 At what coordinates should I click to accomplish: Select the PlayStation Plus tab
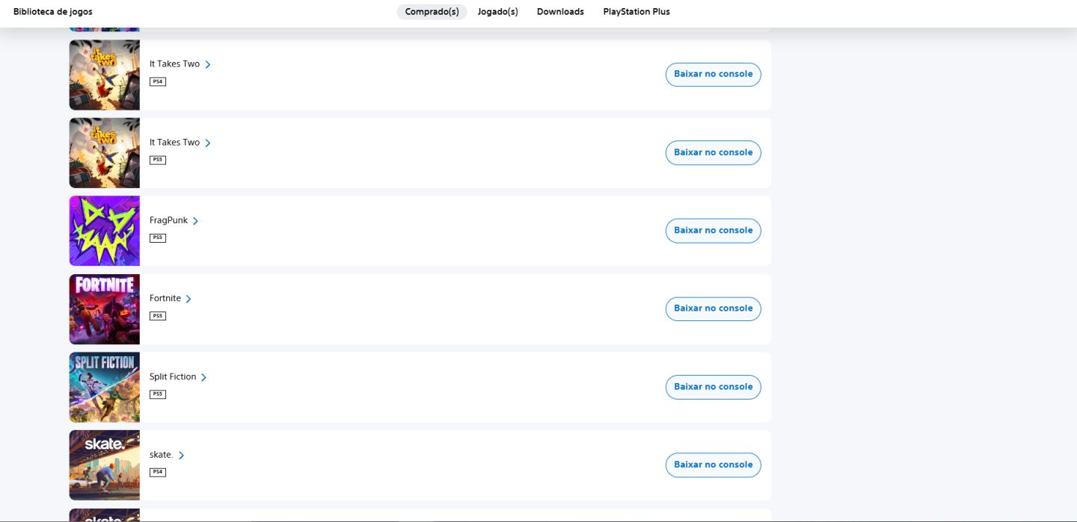pyautogui.click(x=636, y=12)
